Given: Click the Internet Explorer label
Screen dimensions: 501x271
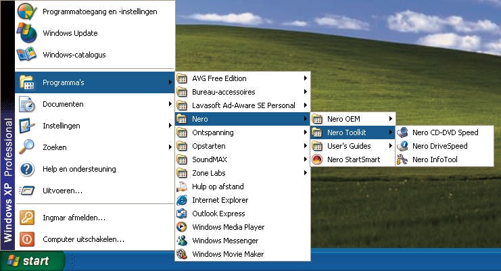Looking at the screenshot, I should click(220, 200).
